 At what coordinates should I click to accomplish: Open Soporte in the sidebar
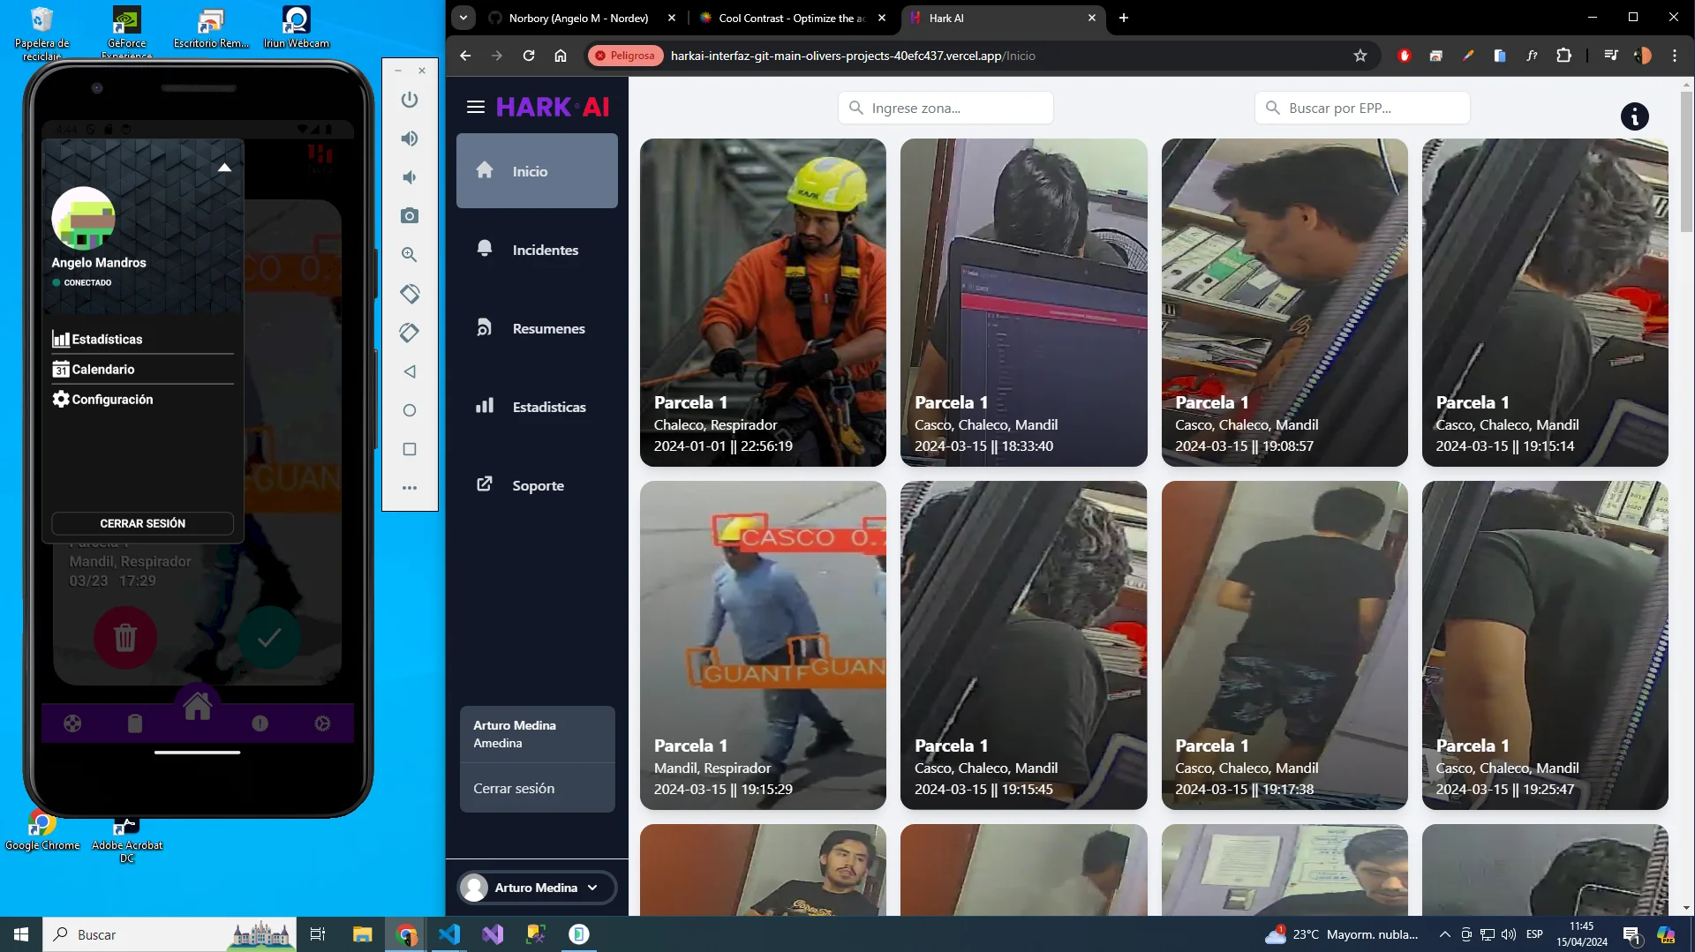(x=537, y=485)
